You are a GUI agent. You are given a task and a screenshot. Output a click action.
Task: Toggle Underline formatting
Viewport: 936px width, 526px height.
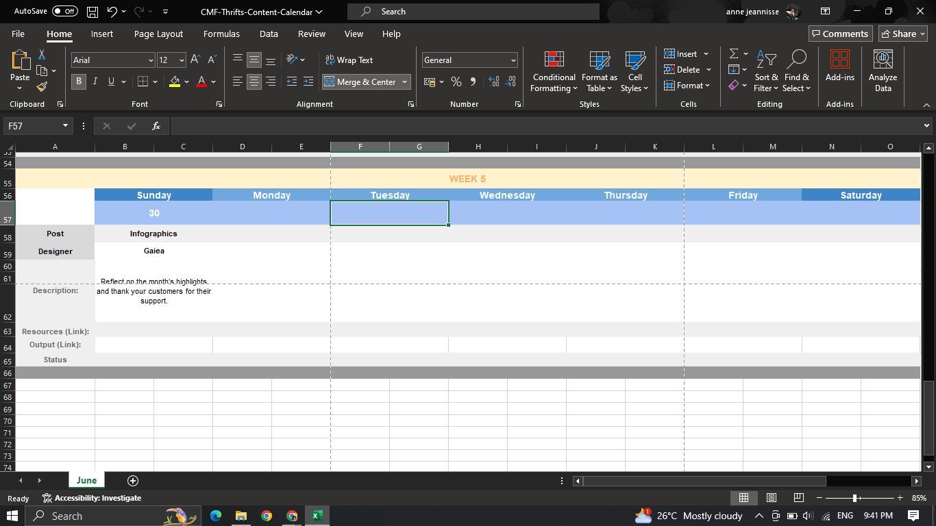point(110,82)
